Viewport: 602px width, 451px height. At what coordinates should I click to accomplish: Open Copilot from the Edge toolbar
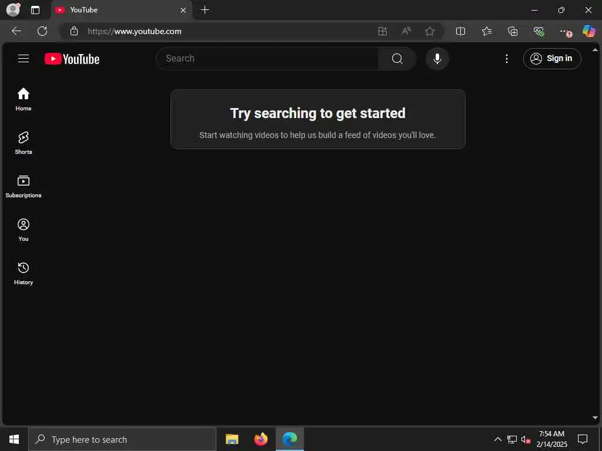pos(588,31)
